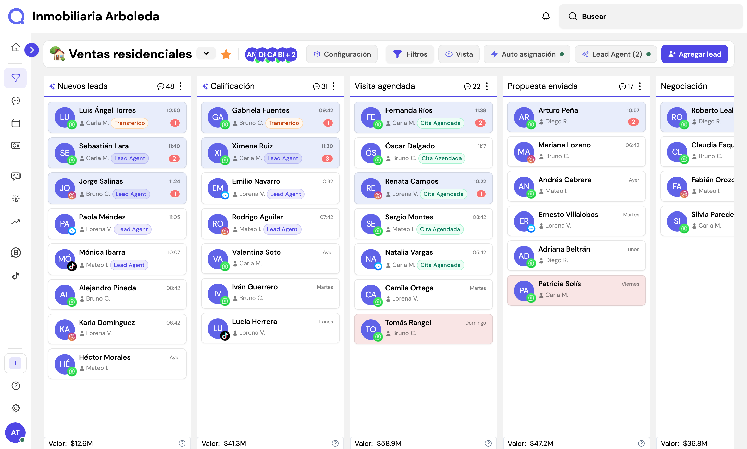This screenshot has height=449, width=747.
Task: Open Filtros
Action: pyautogui.click(x=410, y=54)
